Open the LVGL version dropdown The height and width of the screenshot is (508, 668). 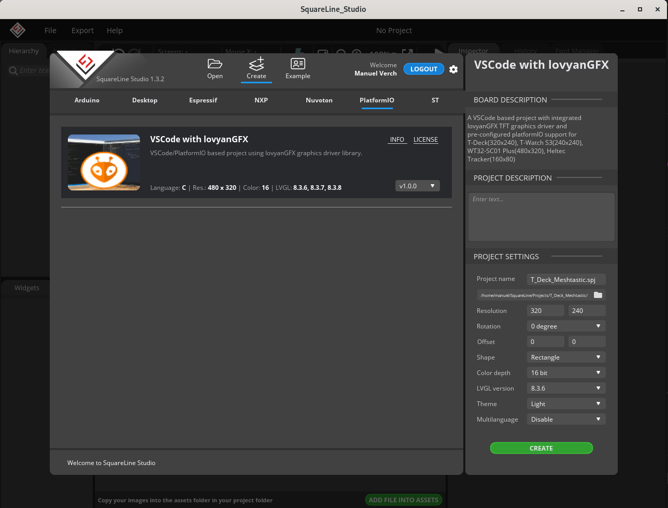(566, 388)
